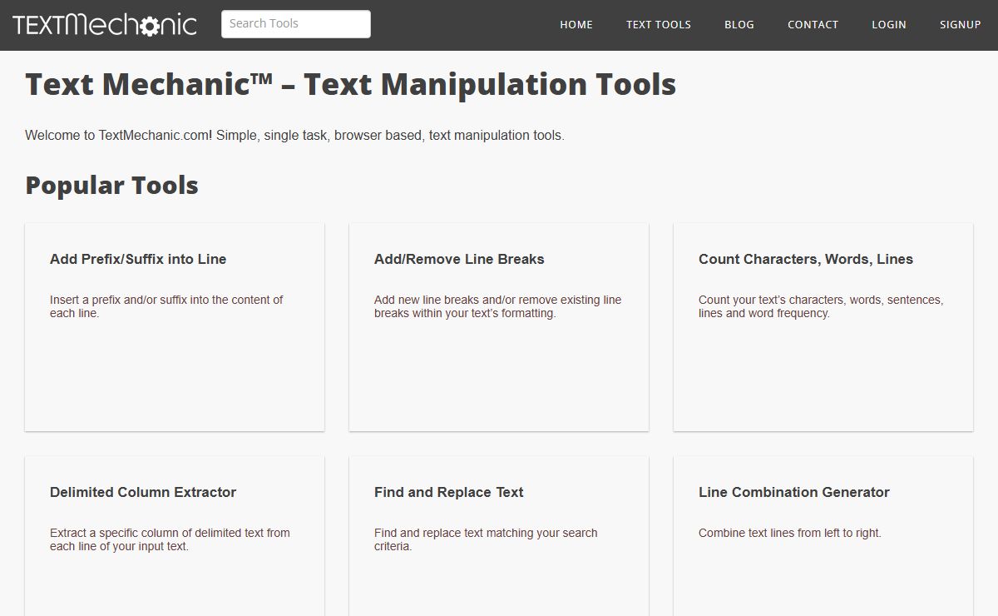998x616 pixels.
Task: Click the TextMechanic logo
Action: [x=105, y=24]
